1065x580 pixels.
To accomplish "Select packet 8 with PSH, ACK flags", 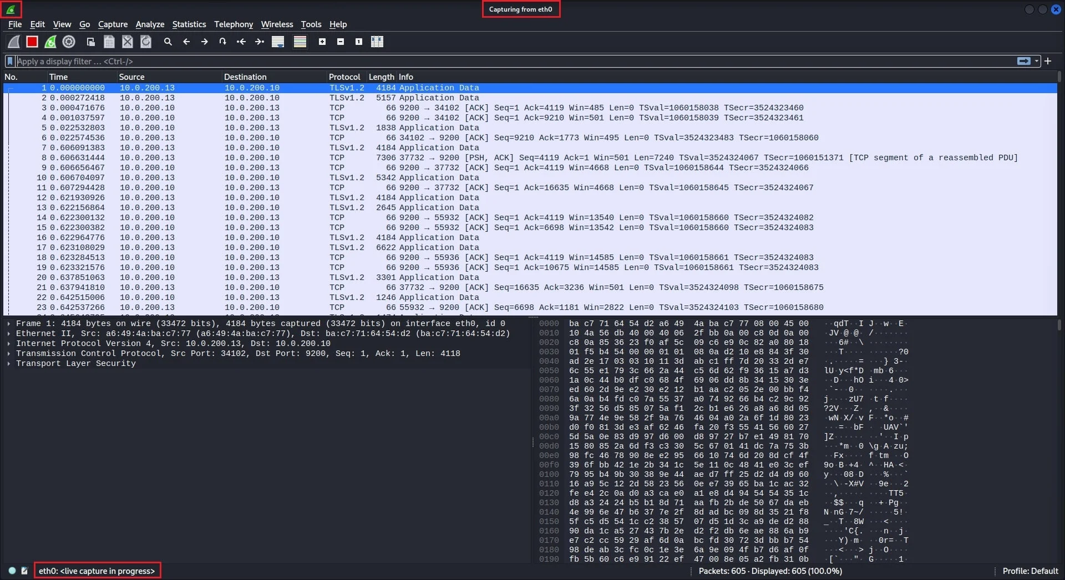I will coord(530,157).
